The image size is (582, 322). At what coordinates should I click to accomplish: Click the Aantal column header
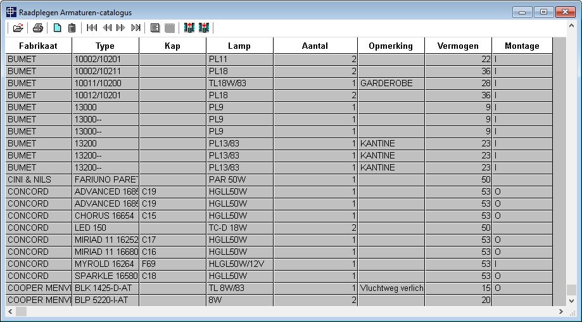315,46
